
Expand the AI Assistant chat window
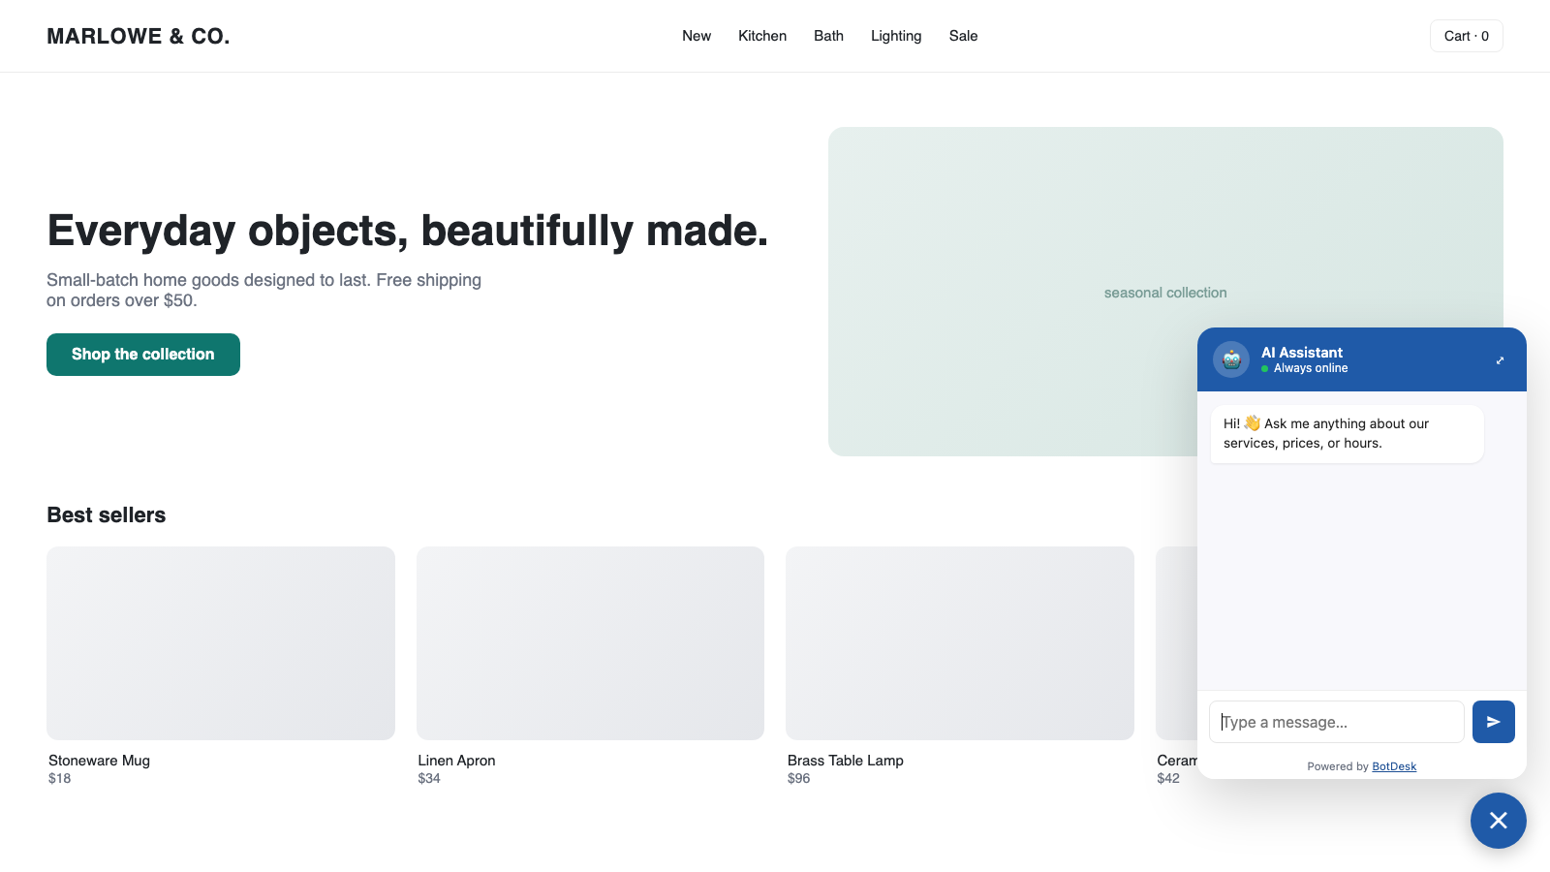pos(1500,360)
